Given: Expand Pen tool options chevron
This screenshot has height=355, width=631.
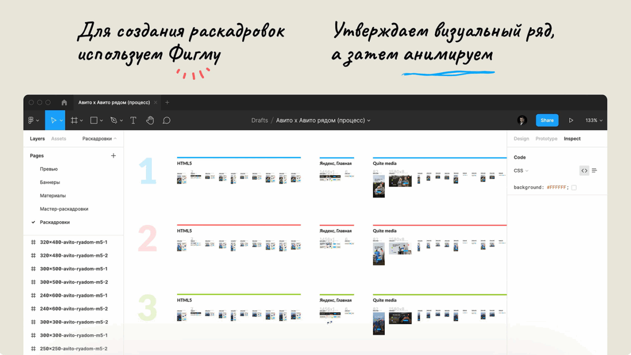Looking at the screenshot, I should point(121,120).
